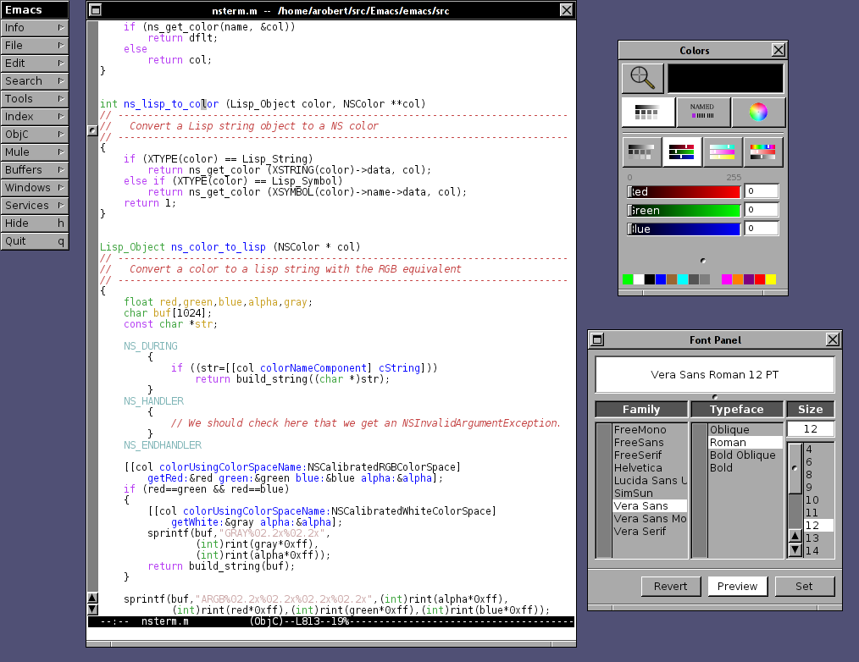Select the Bold Oblique typeface
Screen dimensions: 859x662
[x=742, y=455]
